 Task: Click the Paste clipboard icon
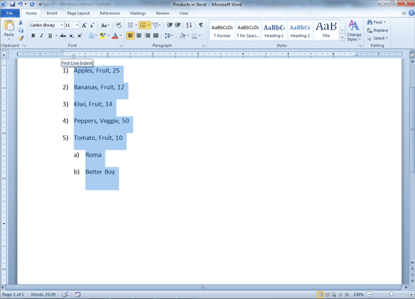tap(9, 26)
